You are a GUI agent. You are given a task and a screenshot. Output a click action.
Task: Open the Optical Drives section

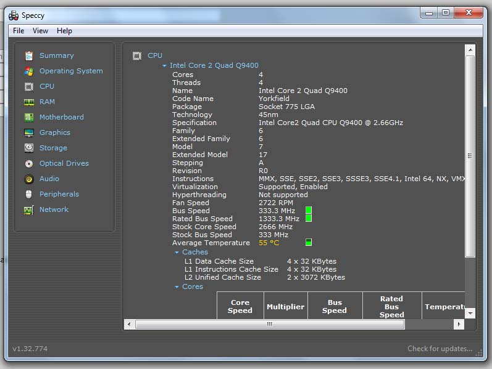coord(64,163)
